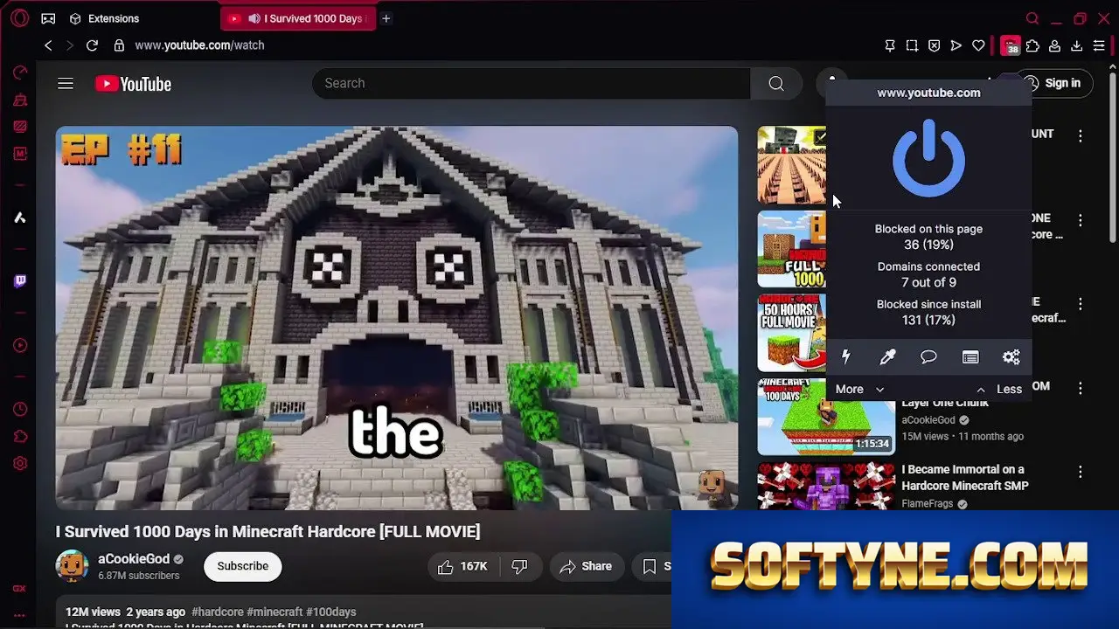Like the video with 167K likes
Screen dimensions: 1119x629
click(462, 566)
